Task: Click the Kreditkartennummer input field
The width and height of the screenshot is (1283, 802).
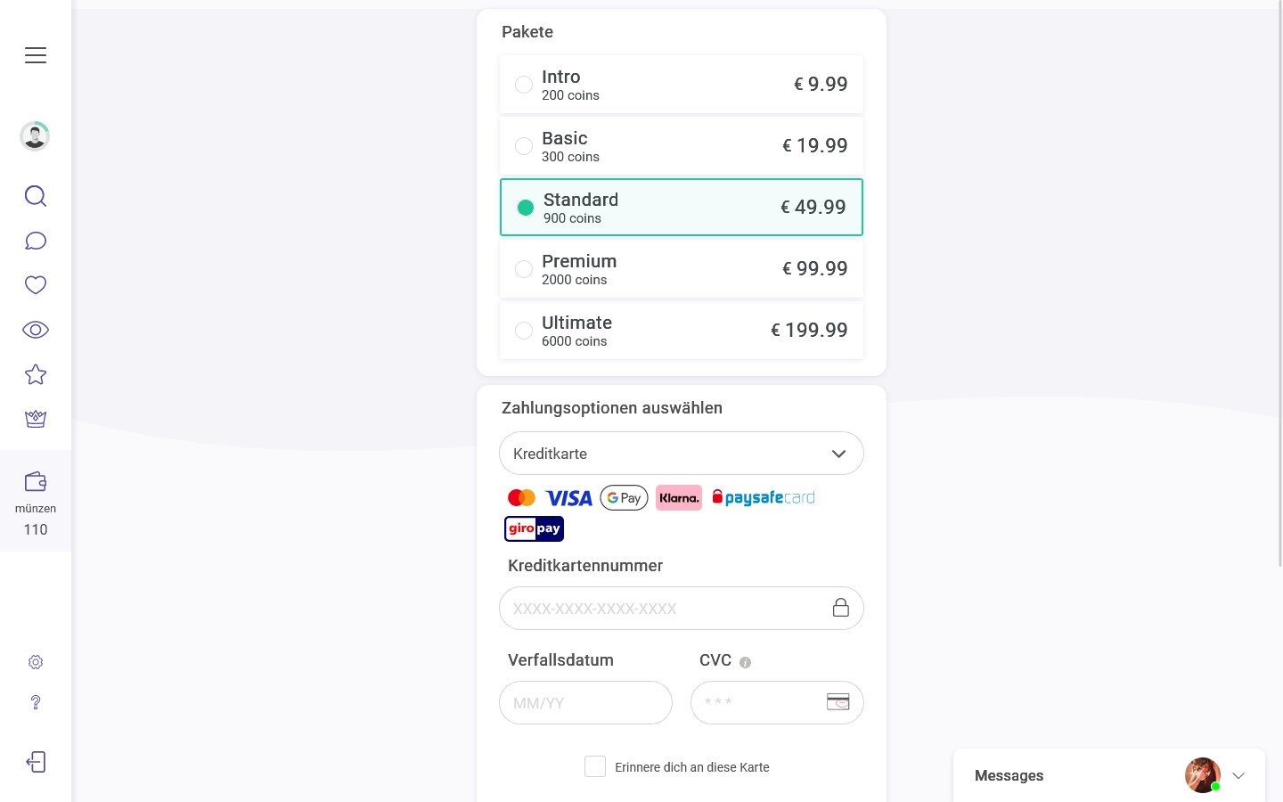Action: click(682, 609)
